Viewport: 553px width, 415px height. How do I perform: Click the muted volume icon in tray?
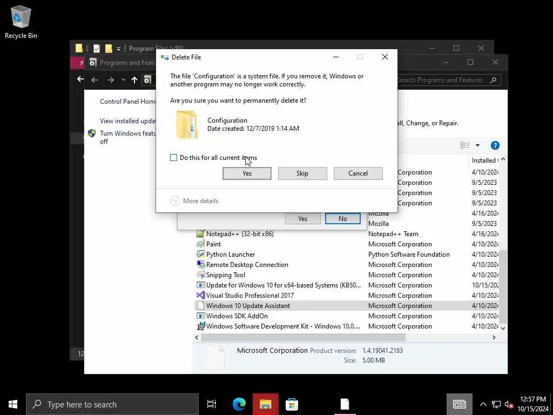509,404
